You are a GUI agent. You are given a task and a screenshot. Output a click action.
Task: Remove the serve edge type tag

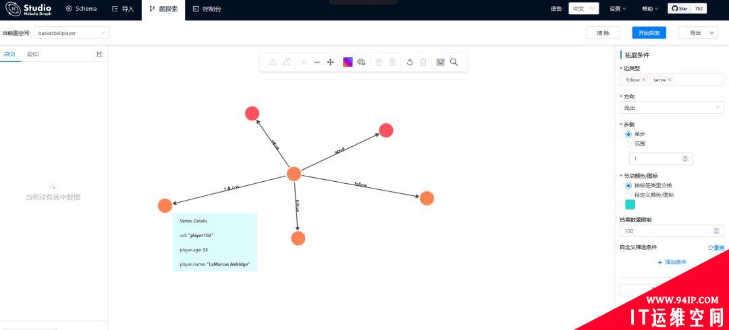(x=670, y=80)
